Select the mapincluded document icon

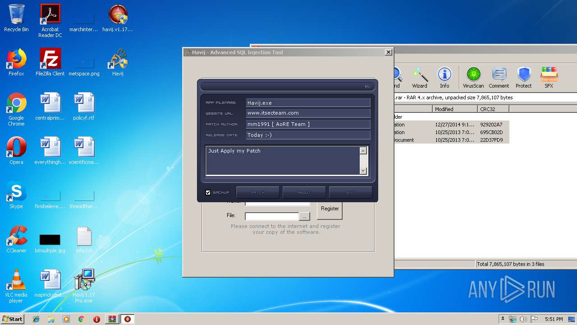50,283
